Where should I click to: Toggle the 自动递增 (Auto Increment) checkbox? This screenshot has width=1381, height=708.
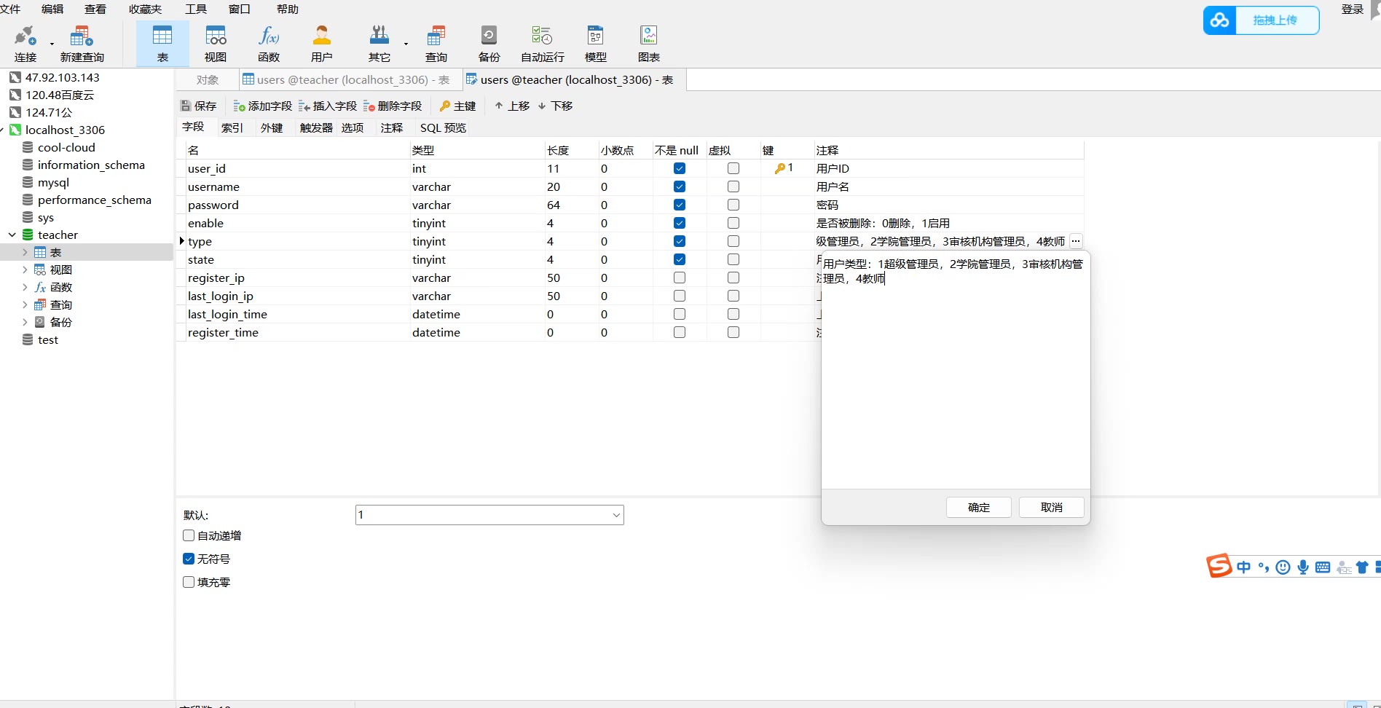(x=189, y=536)
